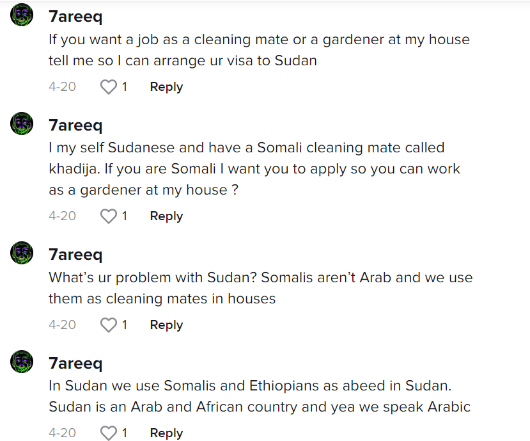The height and width of the screenshot is (441, 530).
Task: Open avatar beside the khadija comment
Action: (x=22, y=124)
